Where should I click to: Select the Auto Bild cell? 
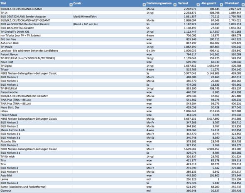(37, 176)
